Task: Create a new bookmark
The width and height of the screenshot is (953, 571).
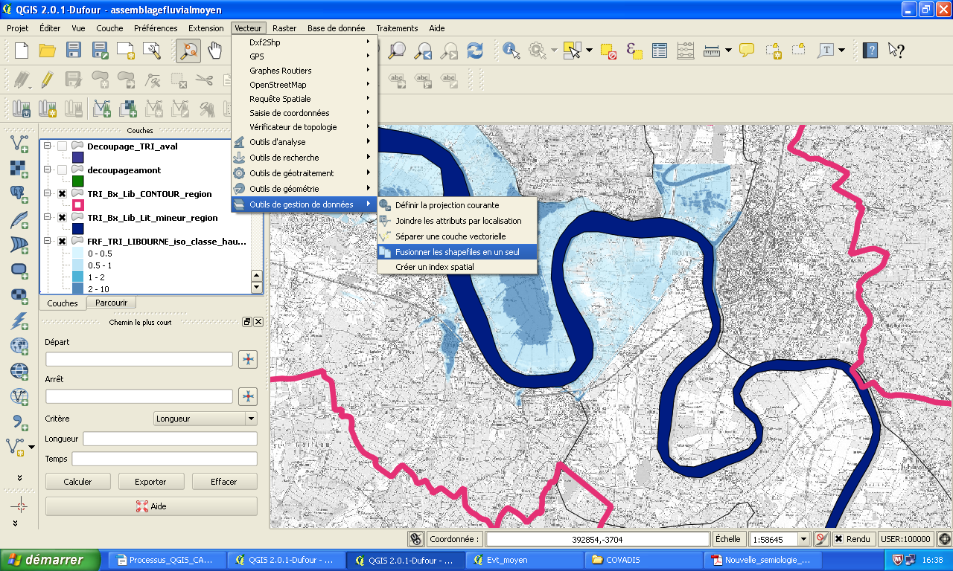Action: 773,51
